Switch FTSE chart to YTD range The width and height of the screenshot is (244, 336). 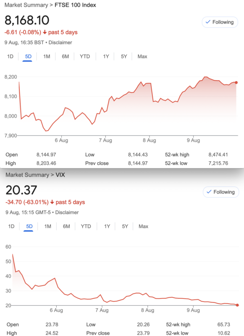click(85, 57)
